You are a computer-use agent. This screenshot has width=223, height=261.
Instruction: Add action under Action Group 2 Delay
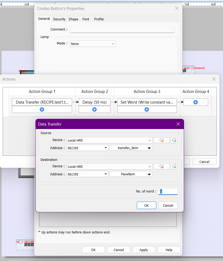pyautogui.click(x=94, y=109)
